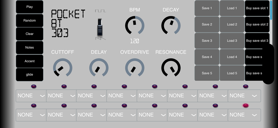
Task: Open step 15 note dropdown in bottom row
Action: pyautogui.click(x=213, y=115)
